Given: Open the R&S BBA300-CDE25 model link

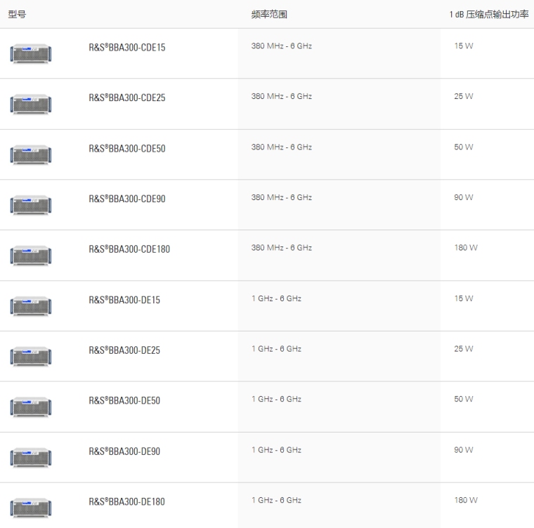Looking at the screenshot, I should click(126, 98).
